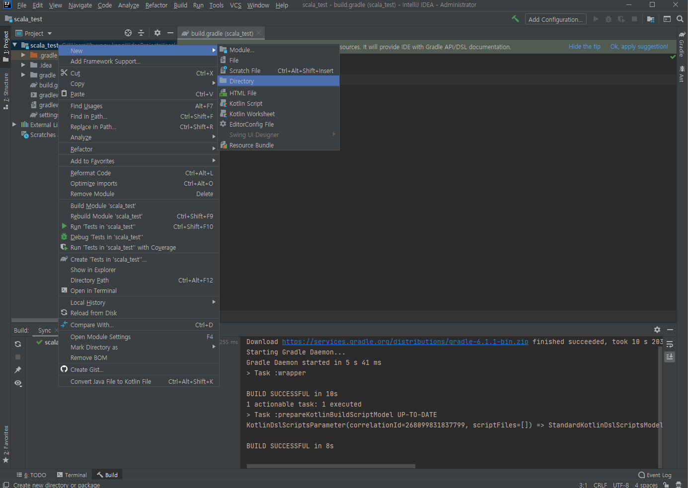688x488 pixels.
Task: Click the Project Structure icon in toolbar
Action: pyautogui.click(x=651, y=19)
